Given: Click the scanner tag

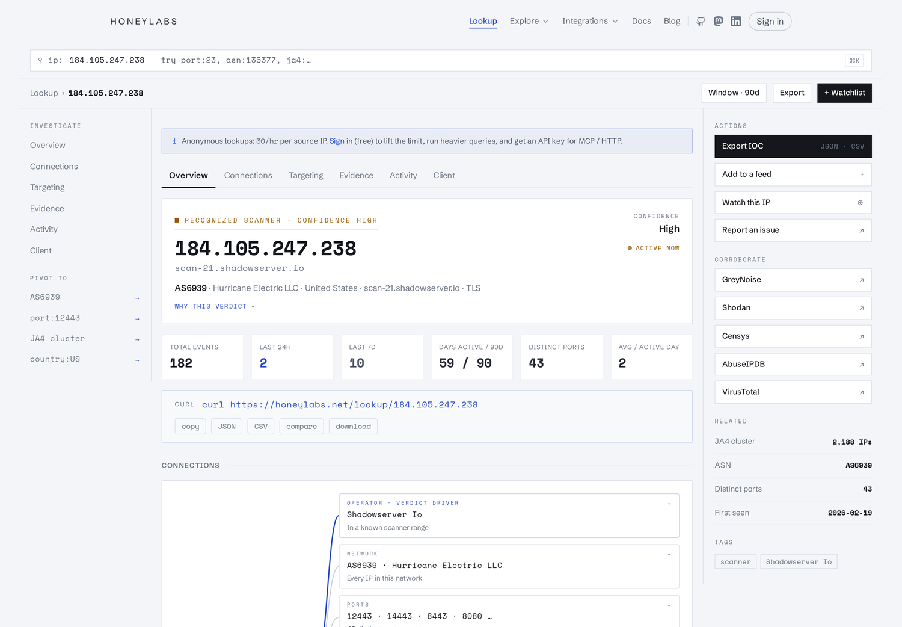Looking at the screenshot, I should 735,562.
